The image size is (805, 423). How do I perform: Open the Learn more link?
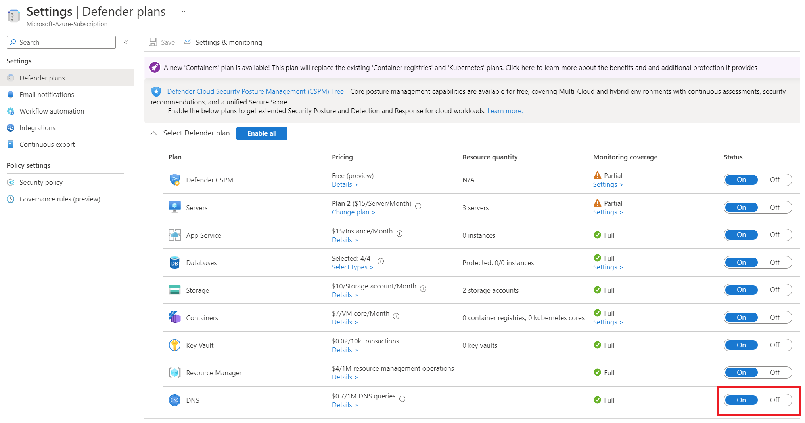tap(505, 111)
